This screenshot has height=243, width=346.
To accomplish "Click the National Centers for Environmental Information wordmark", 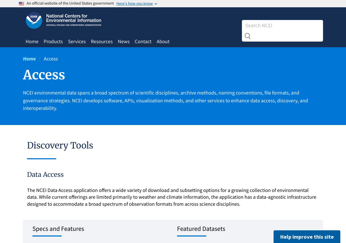I will (x=74, y=20).
